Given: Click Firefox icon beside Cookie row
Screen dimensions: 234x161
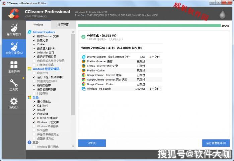Looking at the screenshot, I should pyautogui.click(x=84, y=70).
